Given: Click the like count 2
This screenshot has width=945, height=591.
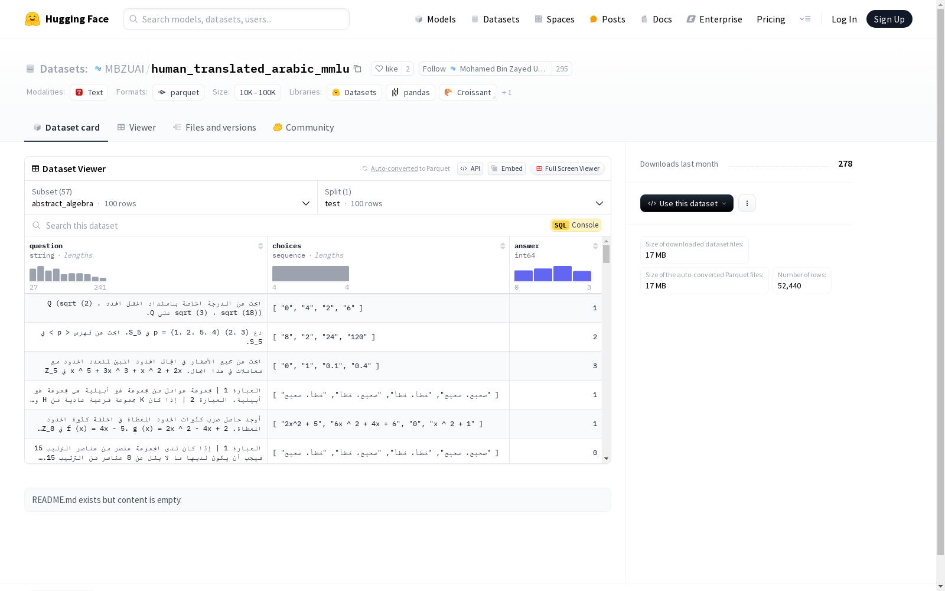Looking at the screenshot, I should click(408, 69).
